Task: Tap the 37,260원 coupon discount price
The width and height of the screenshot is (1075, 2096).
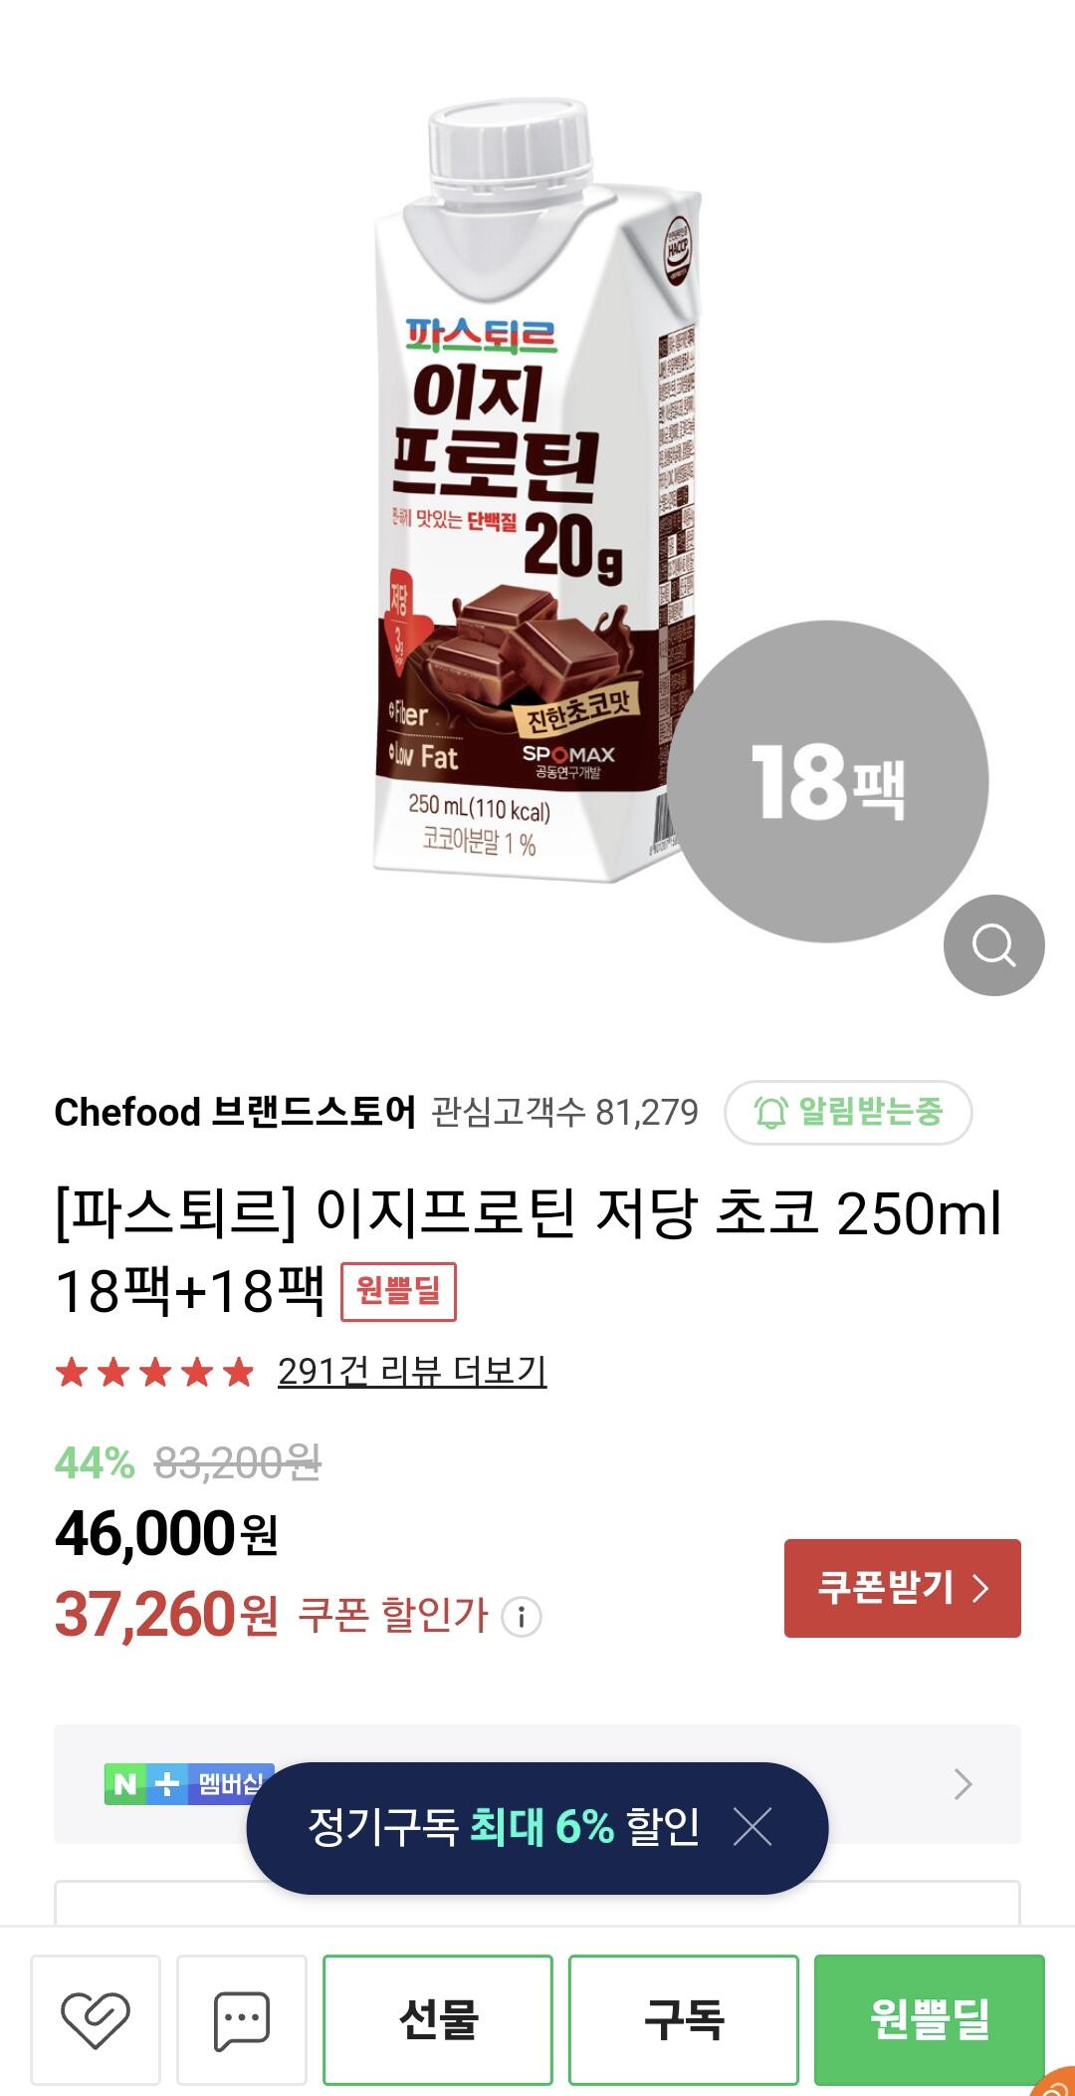Action: pos(166,1615)
